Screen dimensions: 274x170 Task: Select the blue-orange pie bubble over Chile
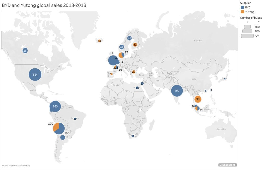(x=59, y=128)
